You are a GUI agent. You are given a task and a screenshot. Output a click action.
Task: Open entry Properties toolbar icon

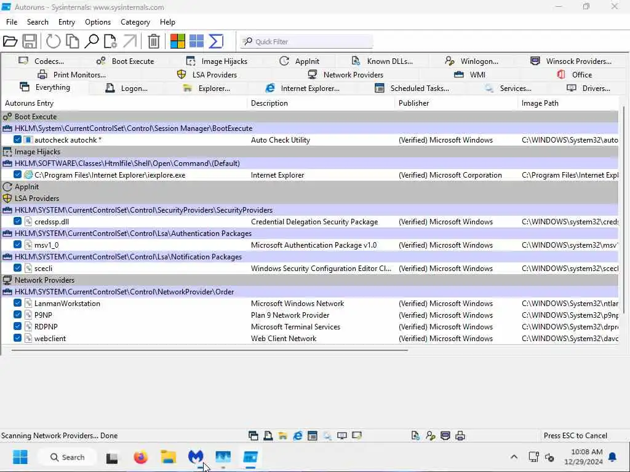click(x=110, y=41)
